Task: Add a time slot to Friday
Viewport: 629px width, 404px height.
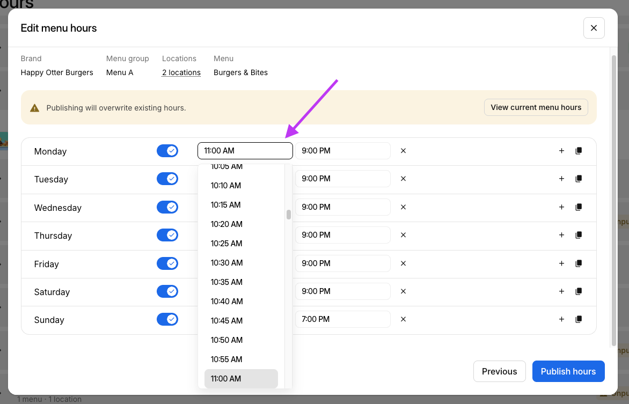Action: pos(561,263)
